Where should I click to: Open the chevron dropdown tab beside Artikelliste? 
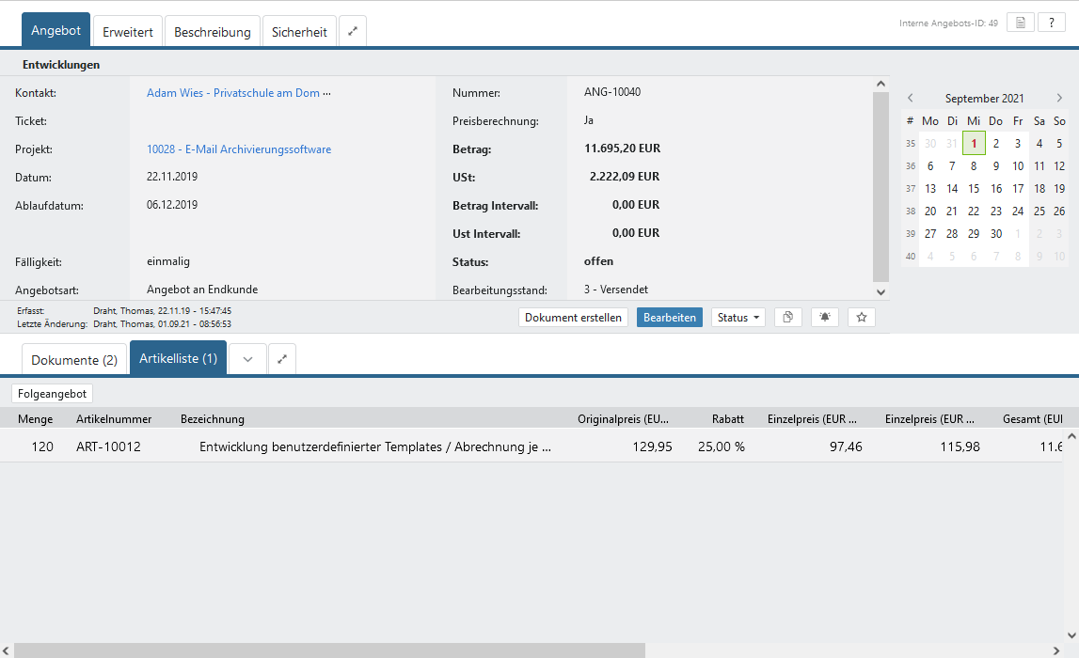247,359
